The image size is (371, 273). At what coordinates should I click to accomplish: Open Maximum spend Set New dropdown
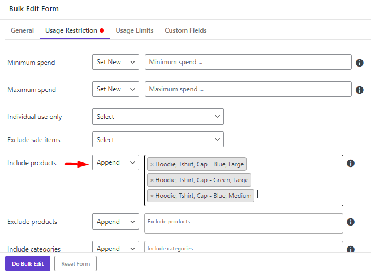115,89
